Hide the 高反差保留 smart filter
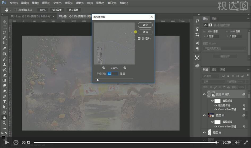The image size is (251, 148). [x=216, y=105]
